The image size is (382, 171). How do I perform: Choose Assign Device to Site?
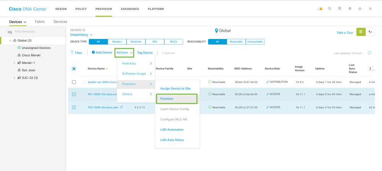[176, 88]
